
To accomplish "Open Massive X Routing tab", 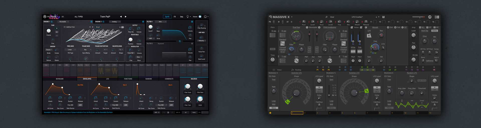I will pyautogui.click(x=296, y=70).
